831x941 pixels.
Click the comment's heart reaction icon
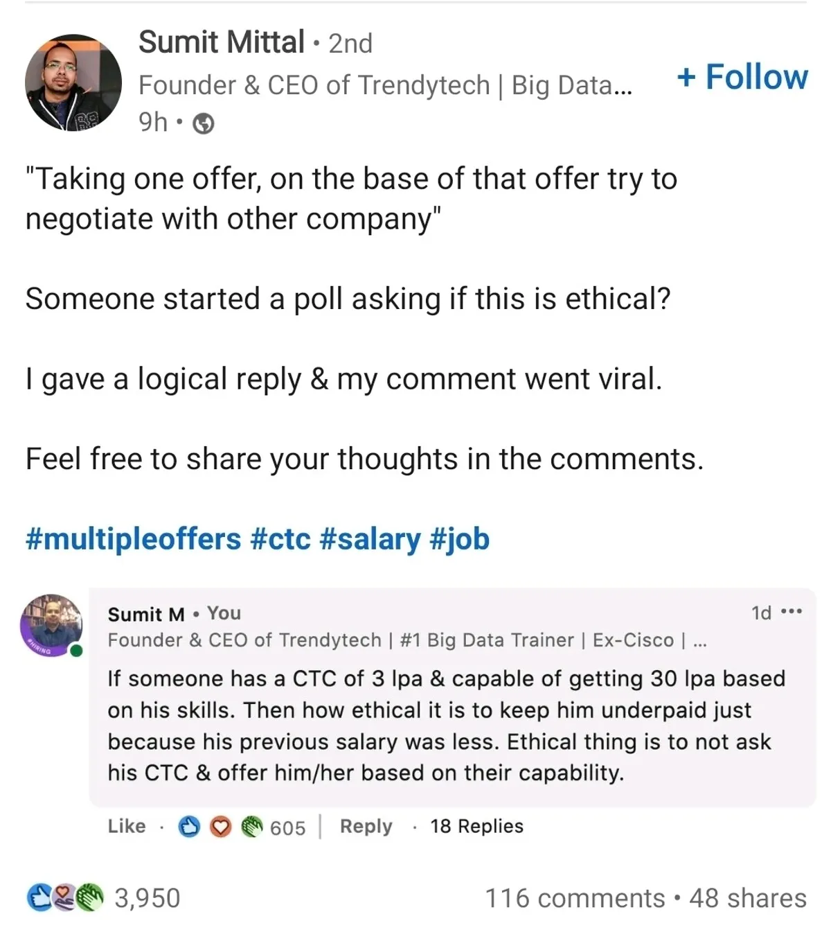220,827
